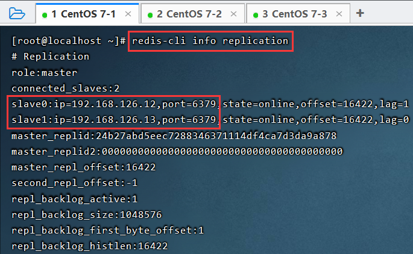Viewport: 413px width, 254px height.
Task: Click the '[root@localhost ~]#' prompt
Action: (x=69, y=41)
